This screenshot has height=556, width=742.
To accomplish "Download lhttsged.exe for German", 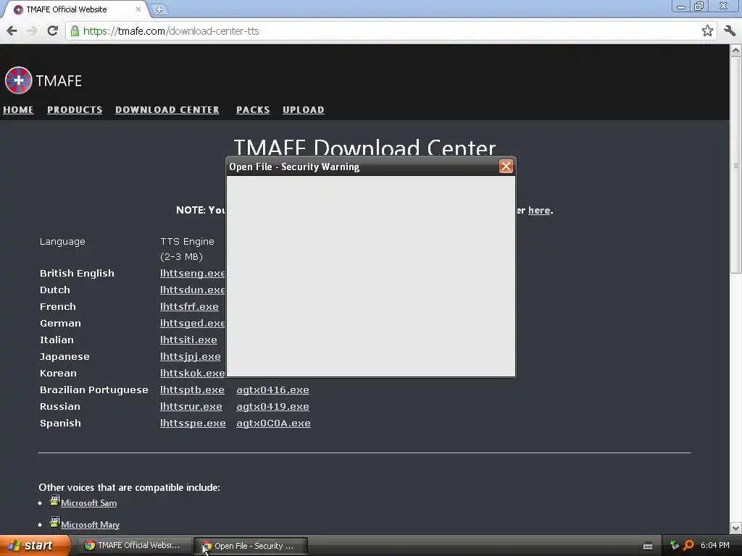I will [193, 324].
